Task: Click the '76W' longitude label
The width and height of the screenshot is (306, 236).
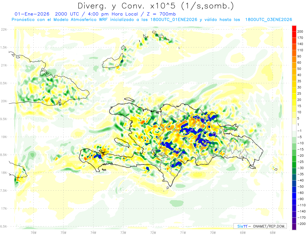Action: pyautogui.click(x=33, y=233)
